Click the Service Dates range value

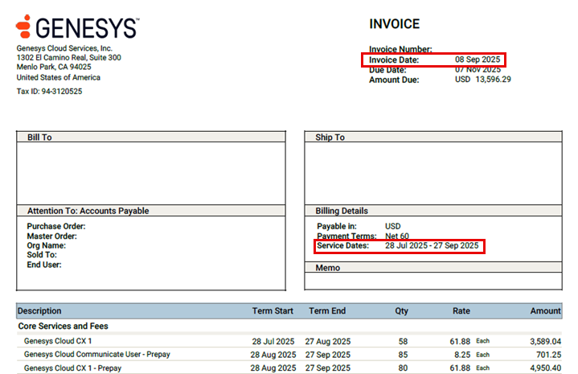point(432,245)
